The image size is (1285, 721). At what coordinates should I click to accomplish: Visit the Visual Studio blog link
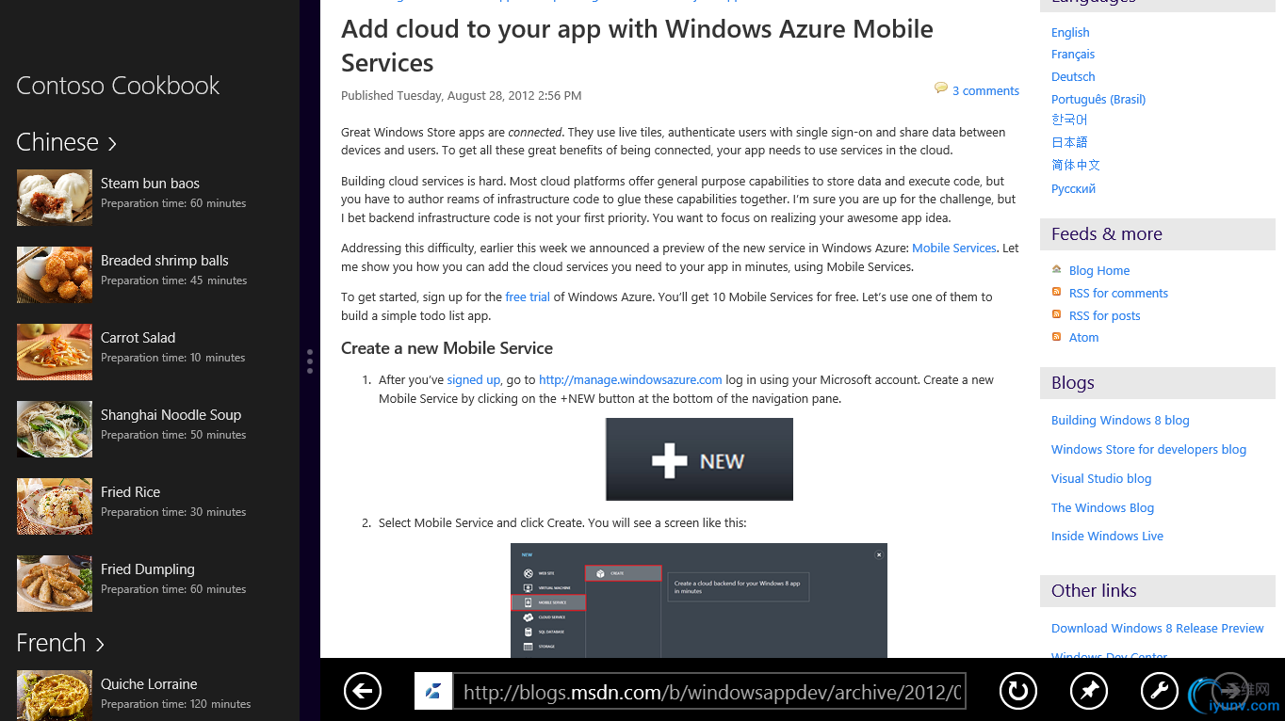[x=1101, y=479]
